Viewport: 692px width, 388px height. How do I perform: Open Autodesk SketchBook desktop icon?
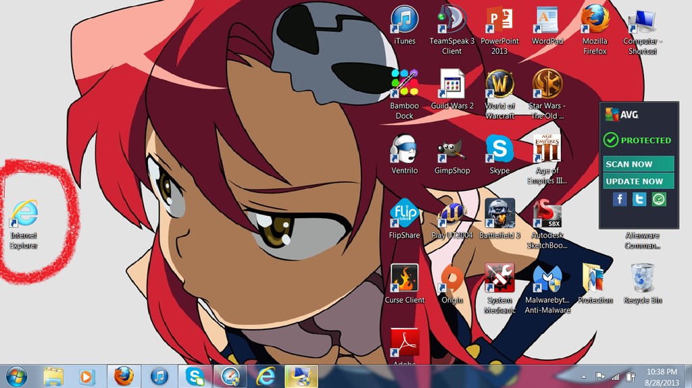pos(547,224)
